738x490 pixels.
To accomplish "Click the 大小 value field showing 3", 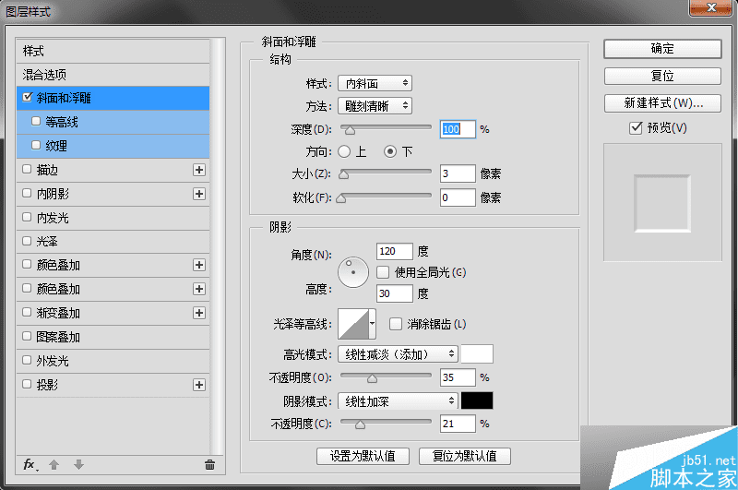I will pos(458,173).
